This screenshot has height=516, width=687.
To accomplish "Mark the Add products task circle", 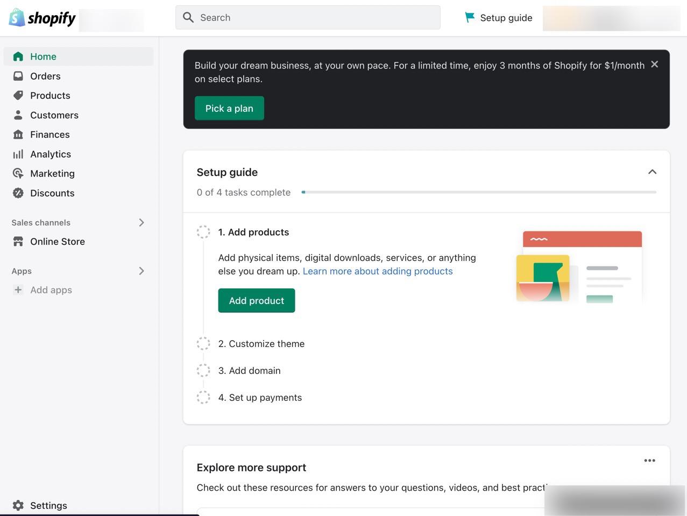I will point(203,232).
